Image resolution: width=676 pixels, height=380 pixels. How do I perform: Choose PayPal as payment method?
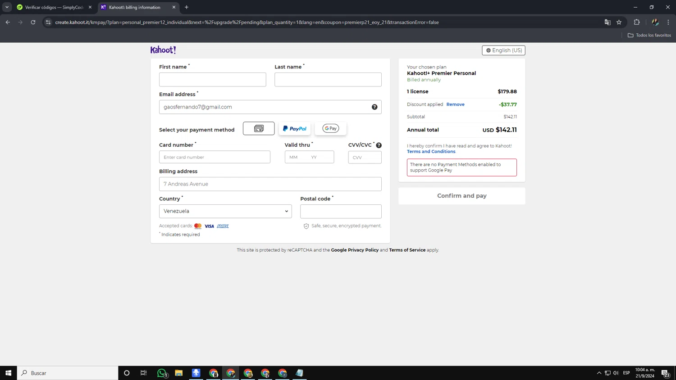(x=294, y=129)
